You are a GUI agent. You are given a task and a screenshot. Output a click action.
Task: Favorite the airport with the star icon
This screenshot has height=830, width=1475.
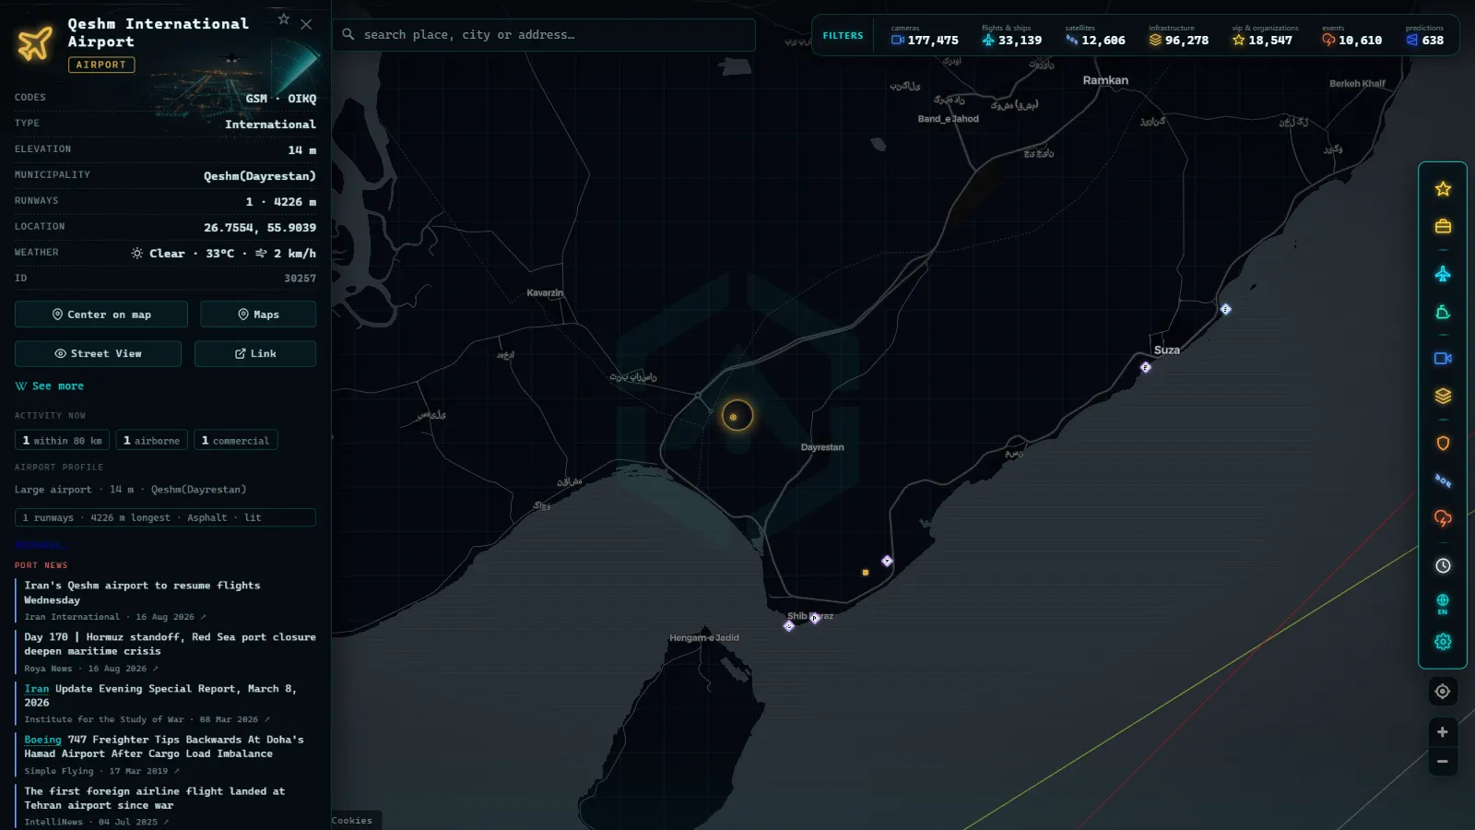point(284,19)
